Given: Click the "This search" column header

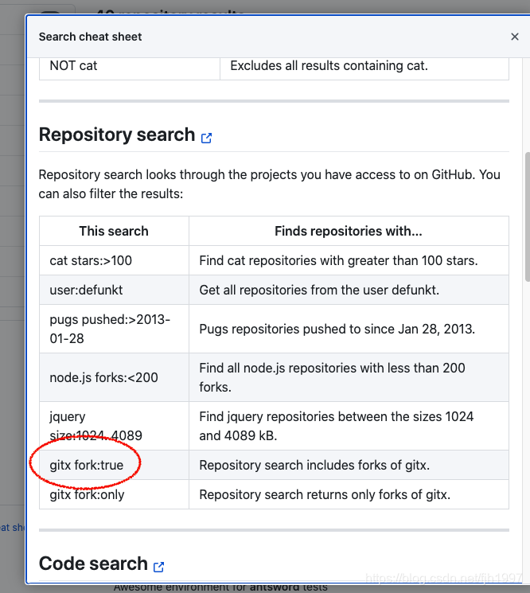Looking at the screenshot, I should [x=114, y=231].
